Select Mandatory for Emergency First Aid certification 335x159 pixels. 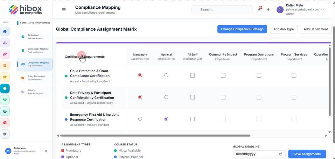[140, 119]
